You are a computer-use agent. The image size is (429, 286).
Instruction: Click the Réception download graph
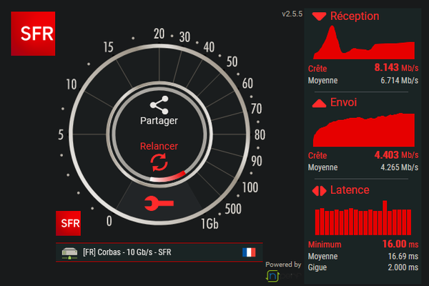pyautogui.click(x=364, y=42)
